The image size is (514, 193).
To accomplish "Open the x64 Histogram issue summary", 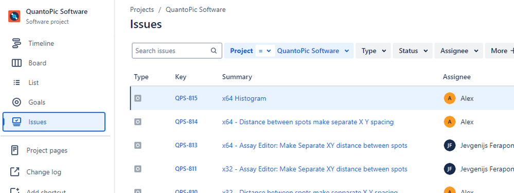I will point(244,98).
